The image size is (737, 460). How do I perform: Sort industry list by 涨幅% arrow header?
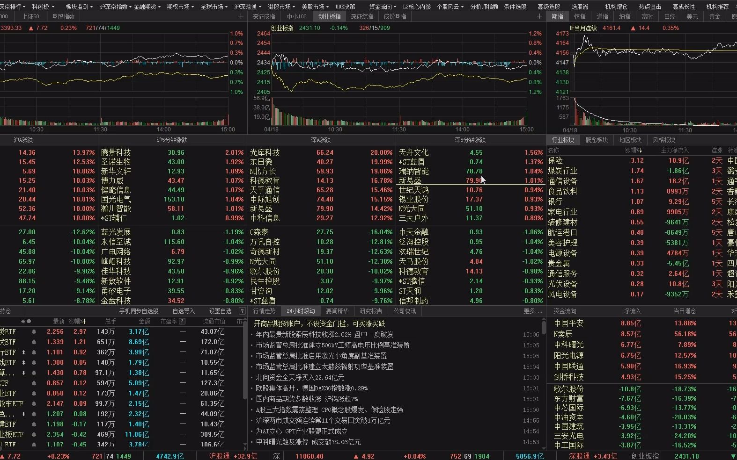pyautogui.click(x=634, y=150)
